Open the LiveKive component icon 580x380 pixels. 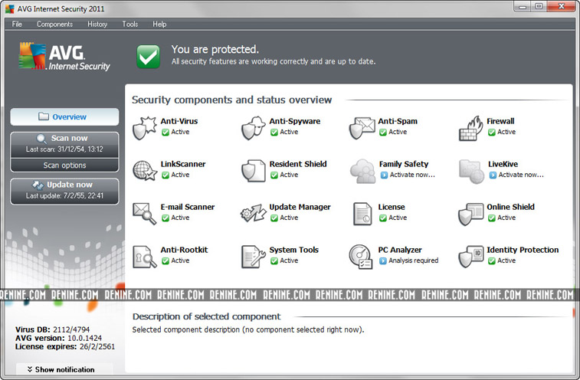(x=472, y=172)
